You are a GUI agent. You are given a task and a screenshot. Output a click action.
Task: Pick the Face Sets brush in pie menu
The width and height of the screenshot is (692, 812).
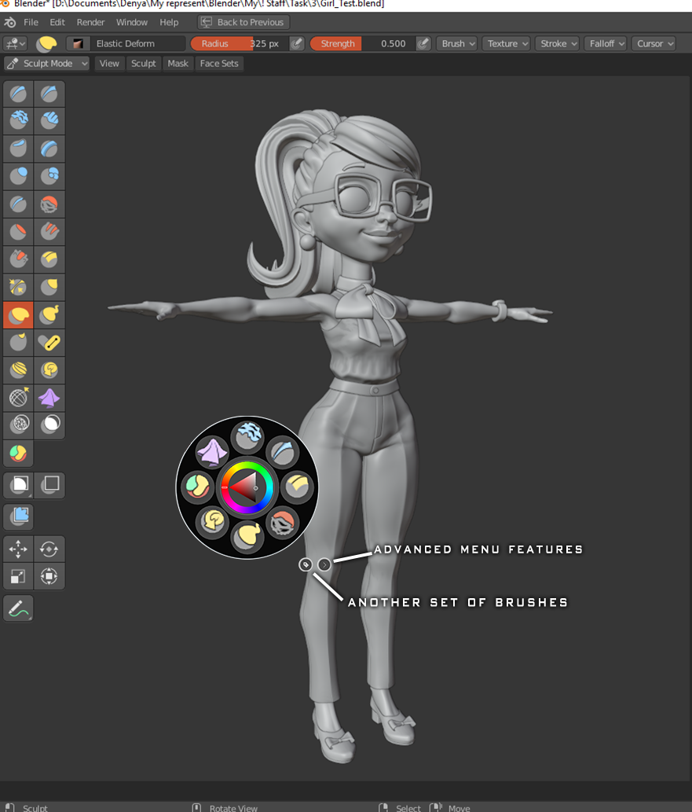tap(198, 487)
